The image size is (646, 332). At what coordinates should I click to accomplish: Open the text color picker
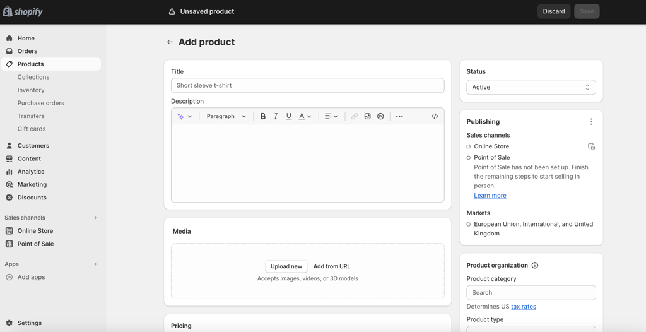(x=305, y=116)
